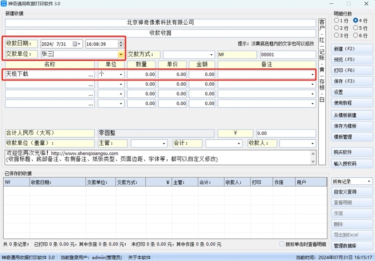Image resolution: width=375 pixels, height=261 pixels.
Task: Click the app logo in title bar
Action: point(4,4)
